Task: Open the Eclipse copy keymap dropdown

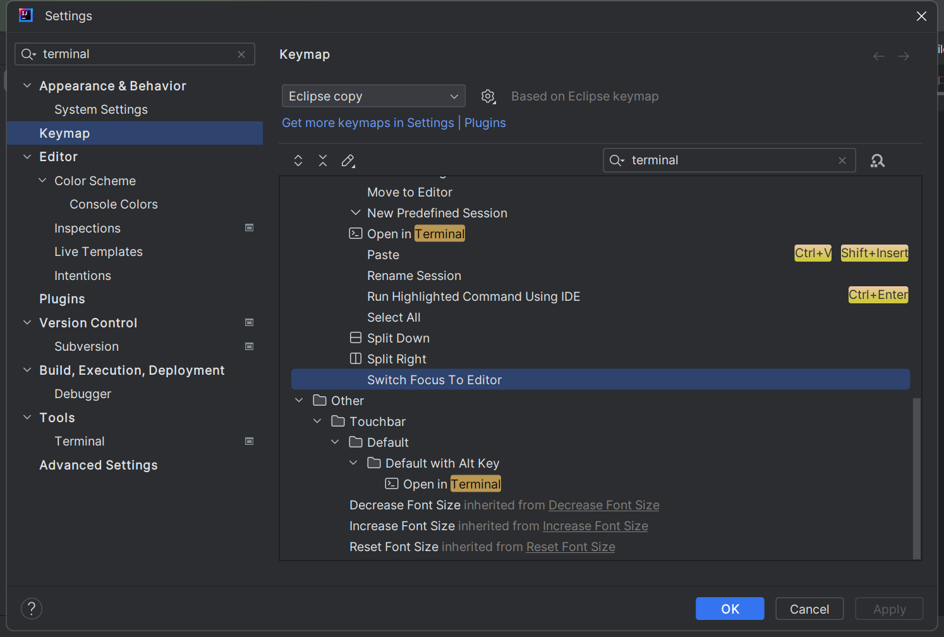Action: coord(373,96)
